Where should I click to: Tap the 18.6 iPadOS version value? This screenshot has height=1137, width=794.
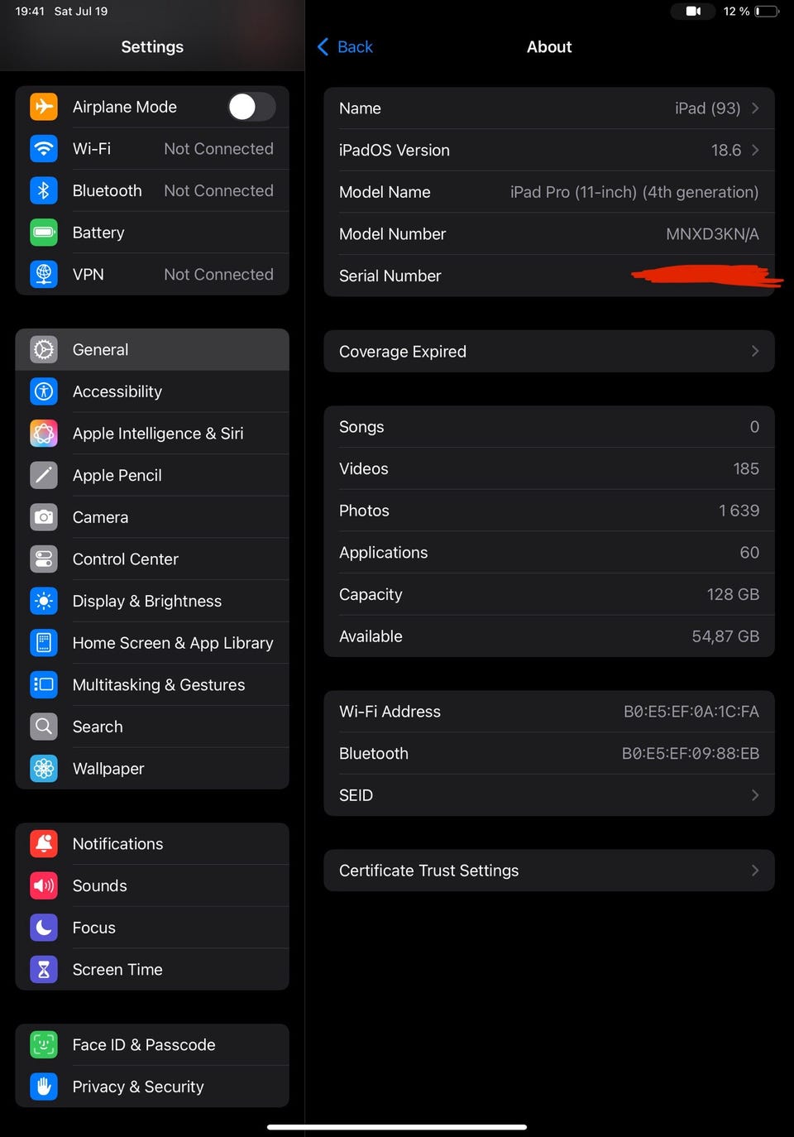click(726, 150)
